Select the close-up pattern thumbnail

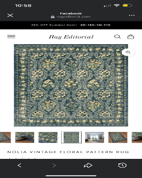(48, 137)
